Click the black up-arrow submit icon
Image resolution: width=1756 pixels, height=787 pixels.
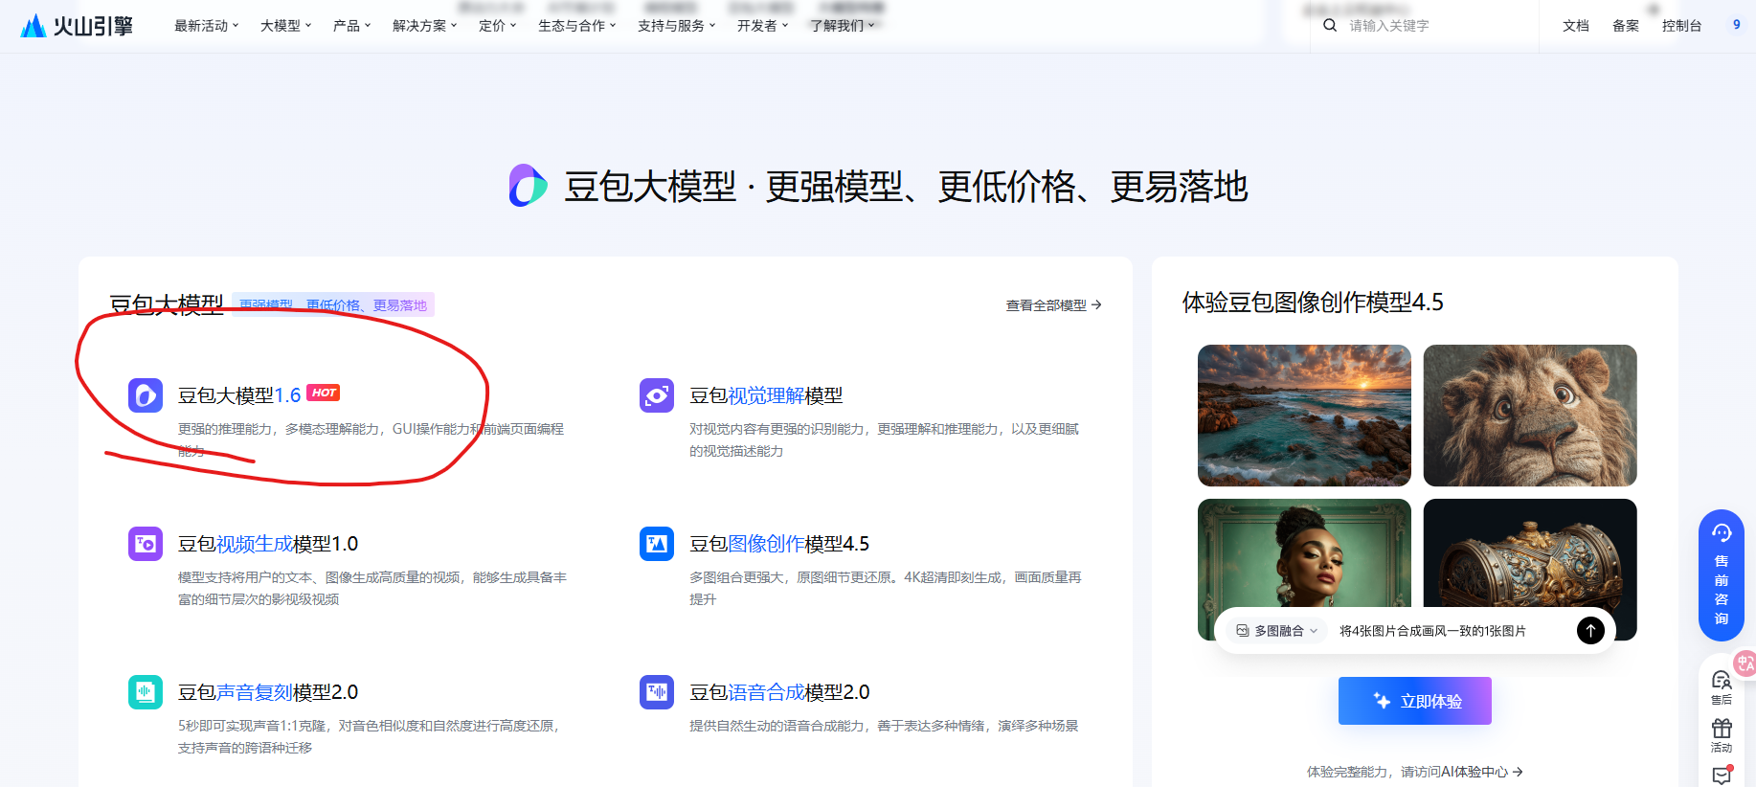(x=1590, y=630)
